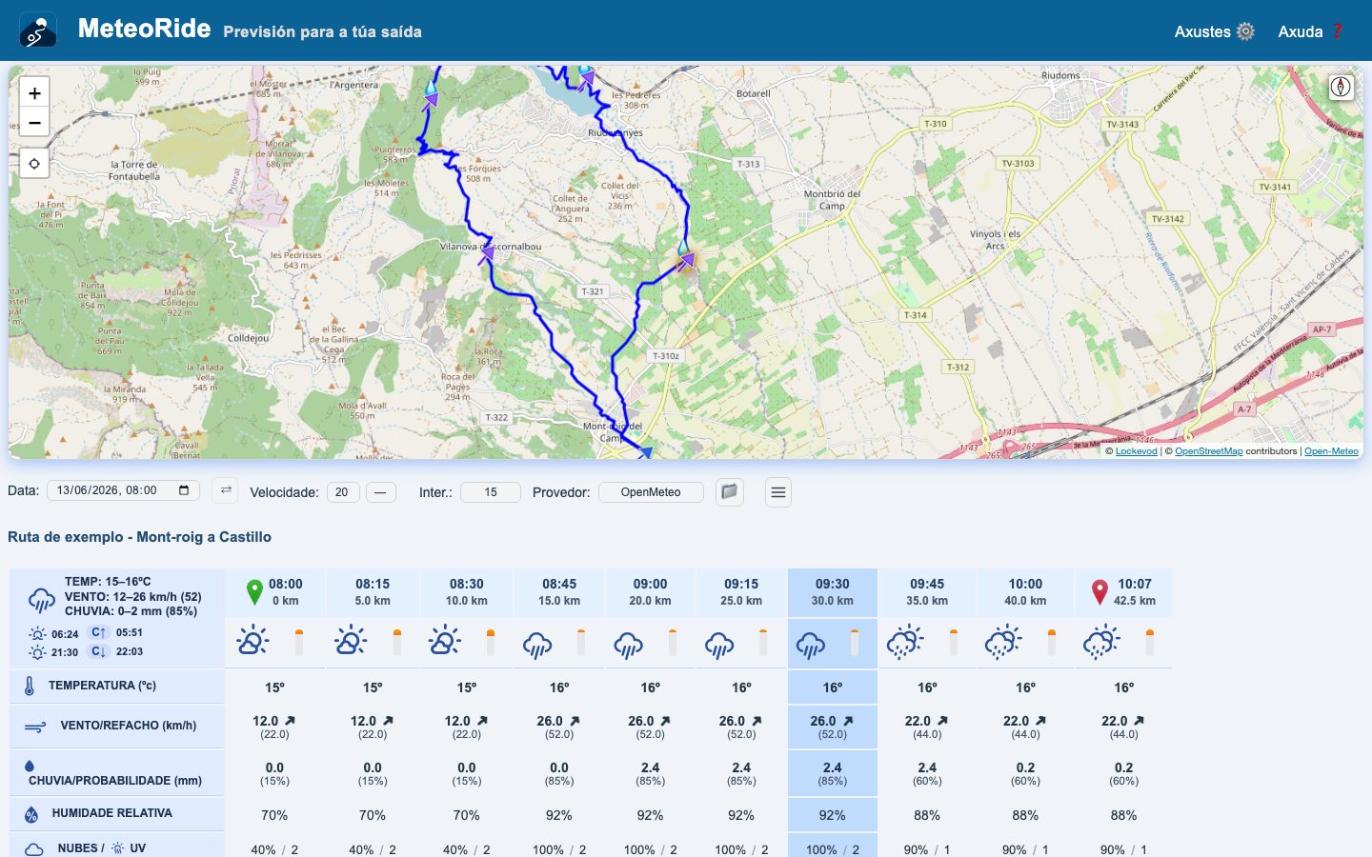
Task: Open speed unit dropdown next to Velocidade
Action: [x=380, y=492]
